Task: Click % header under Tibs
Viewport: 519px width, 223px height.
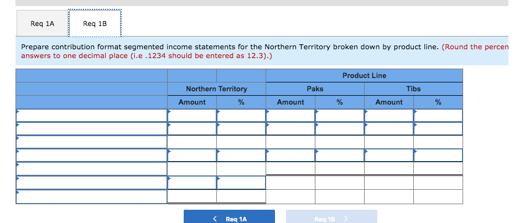Action: coord(438,102)
